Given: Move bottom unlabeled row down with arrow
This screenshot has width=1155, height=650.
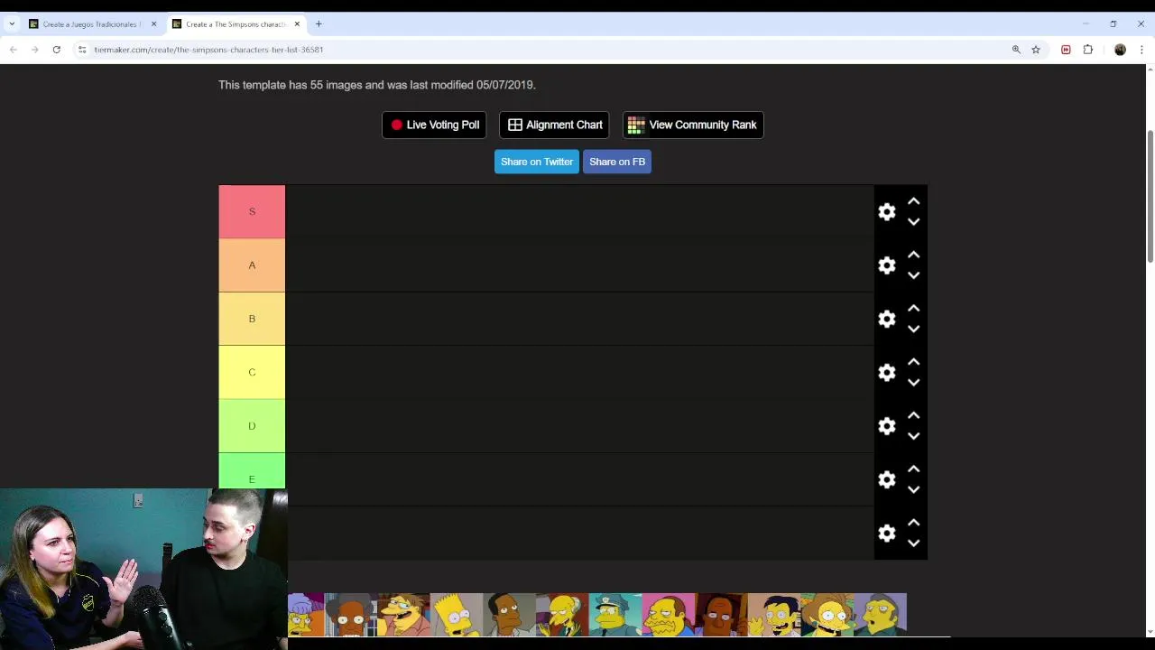Looking at the screenshot, I should pos(913,543).
